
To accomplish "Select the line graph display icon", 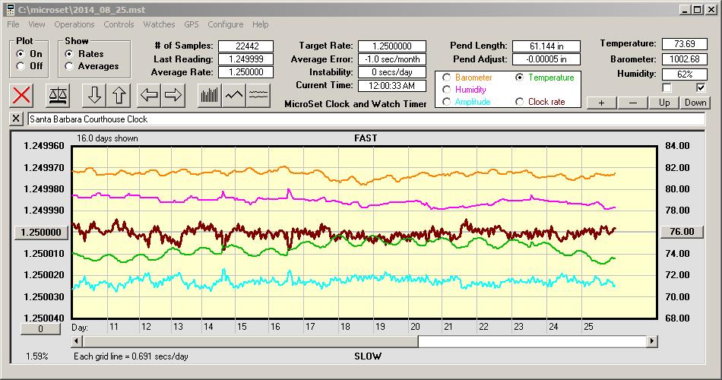I will 234,95.
